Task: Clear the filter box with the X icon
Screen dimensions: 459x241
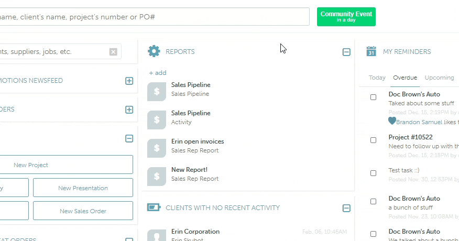Action: coord(113,52)
